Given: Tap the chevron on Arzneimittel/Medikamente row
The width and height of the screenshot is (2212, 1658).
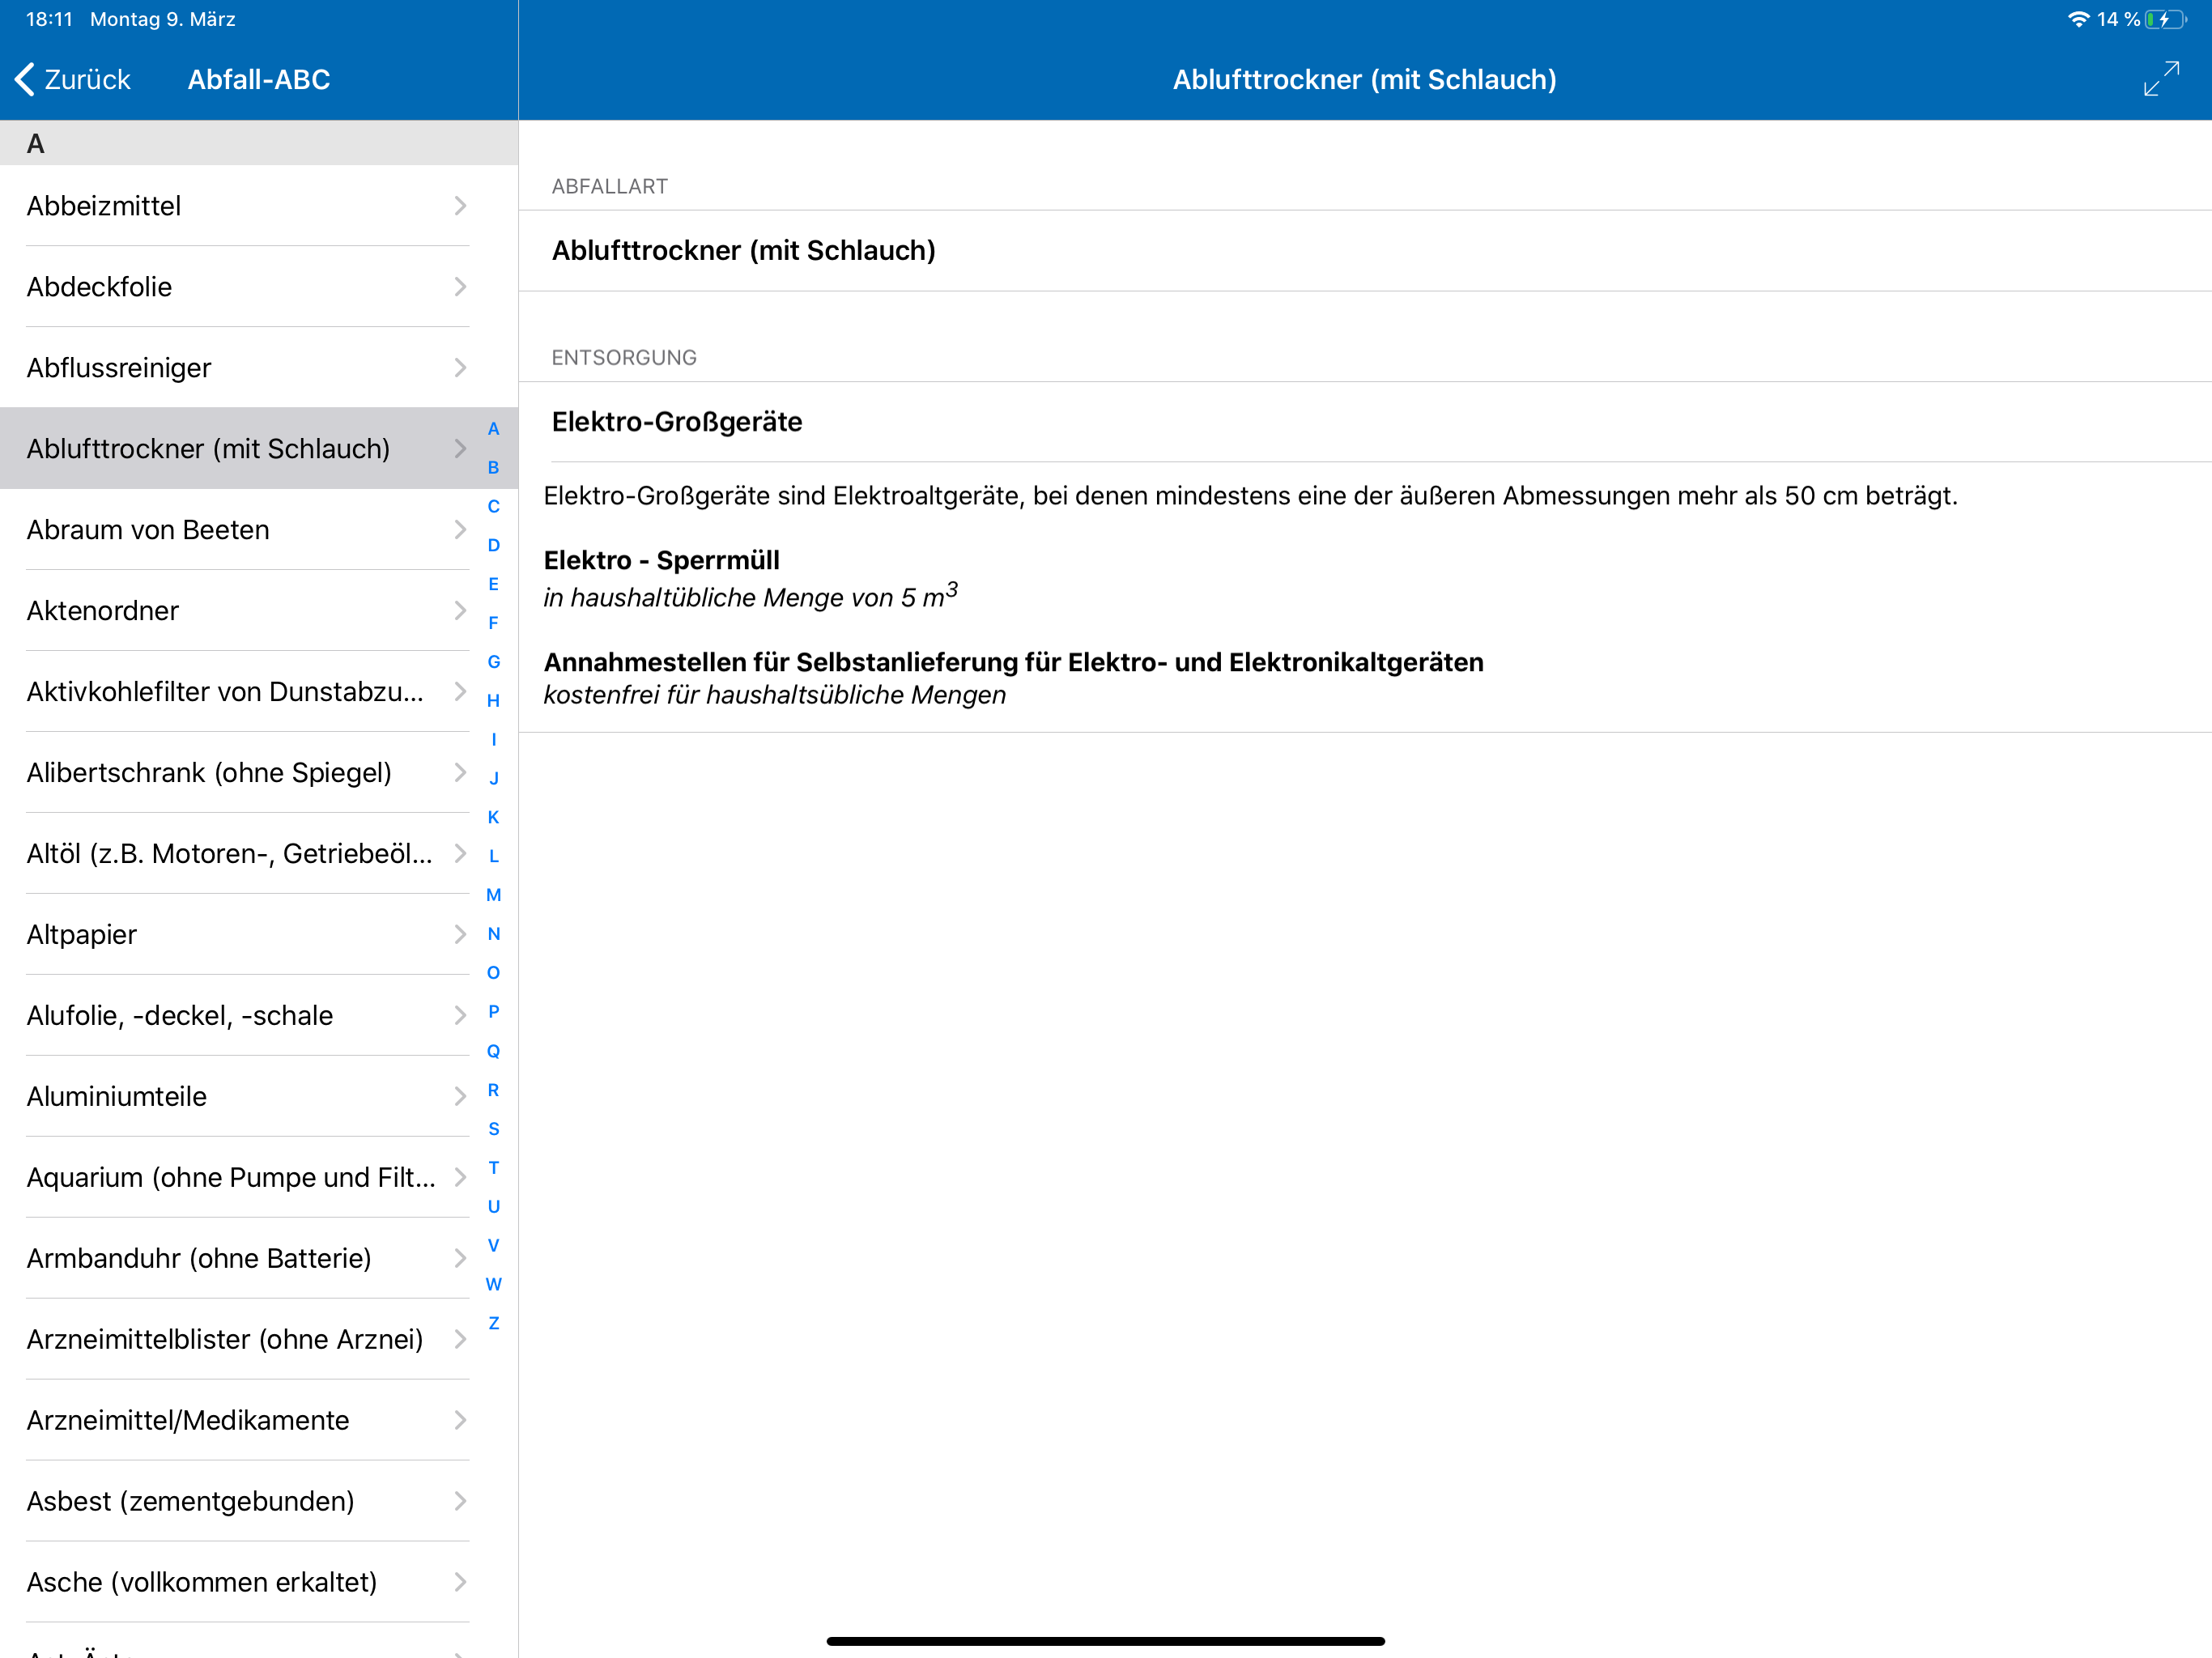Looking at the screenshot, I should point(460,1421).
